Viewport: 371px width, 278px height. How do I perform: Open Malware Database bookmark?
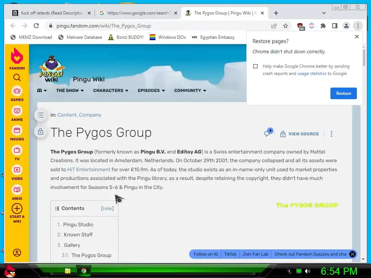tap(80, 37)
